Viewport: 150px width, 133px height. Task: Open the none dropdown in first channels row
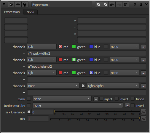(x=124, y=47)
